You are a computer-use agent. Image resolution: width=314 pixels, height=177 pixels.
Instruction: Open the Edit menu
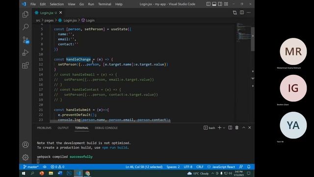point(43,4)
